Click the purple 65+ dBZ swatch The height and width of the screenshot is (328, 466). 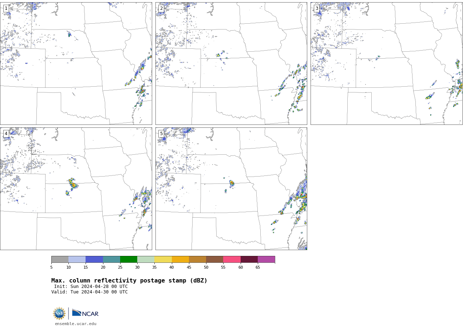coord(266,259)
